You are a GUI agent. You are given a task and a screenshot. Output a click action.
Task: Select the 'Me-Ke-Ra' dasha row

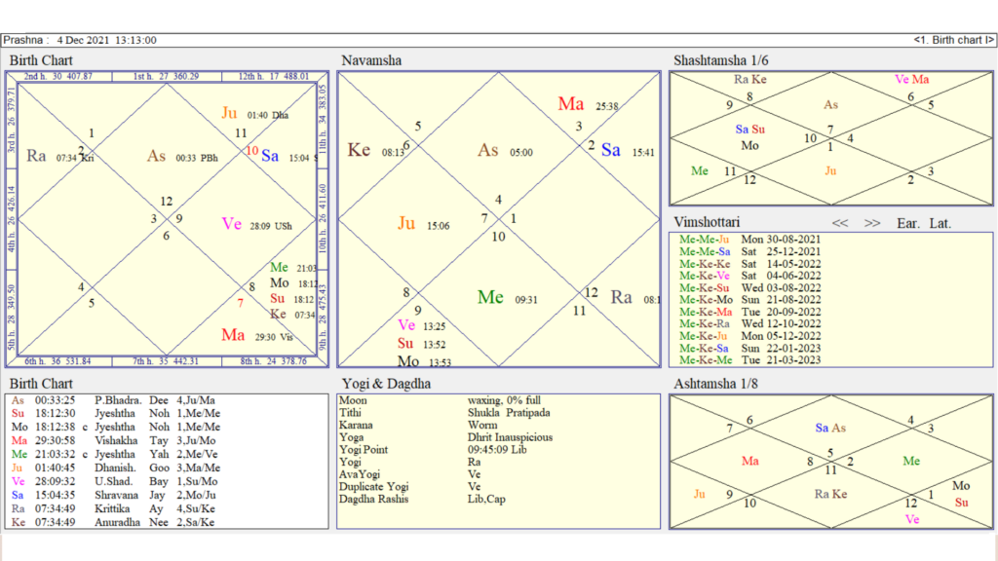point(749,323)
